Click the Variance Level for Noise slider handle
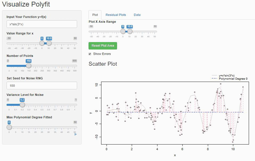 coord(22,105)
